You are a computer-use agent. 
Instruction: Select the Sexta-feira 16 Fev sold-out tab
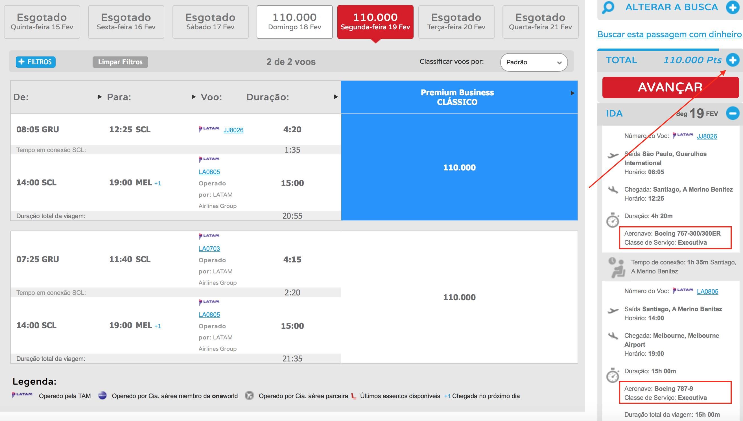126,22
